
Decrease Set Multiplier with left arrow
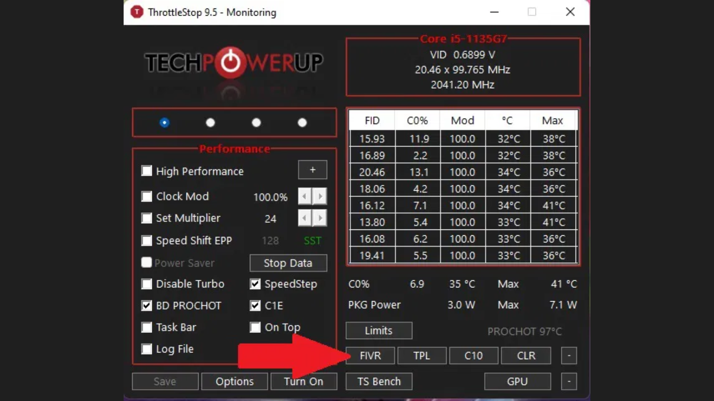tap(305, 218)
